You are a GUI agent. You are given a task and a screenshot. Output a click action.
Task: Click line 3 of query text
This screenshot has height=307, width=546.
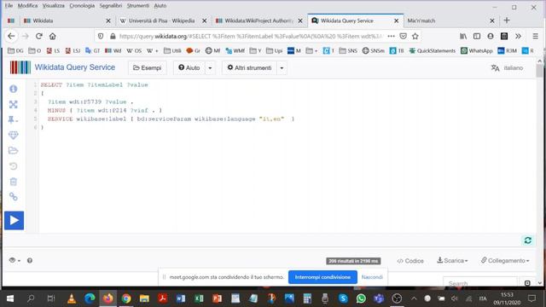(90, 102)
